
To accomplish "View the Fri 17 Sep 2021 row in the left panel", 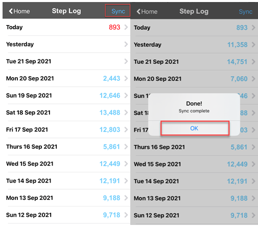I will [x=66, y=129].
